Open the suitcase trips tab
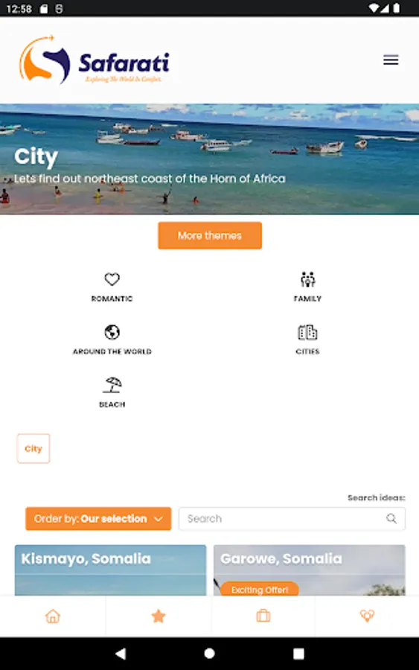 click(263, 616)
